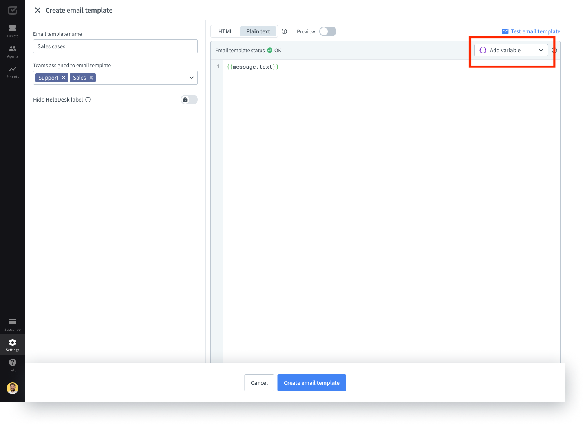Image resolution: width=585 pixels, height=426 pixels.
Task: Click the envelope icon by Test email template
Action: (505, 31)
